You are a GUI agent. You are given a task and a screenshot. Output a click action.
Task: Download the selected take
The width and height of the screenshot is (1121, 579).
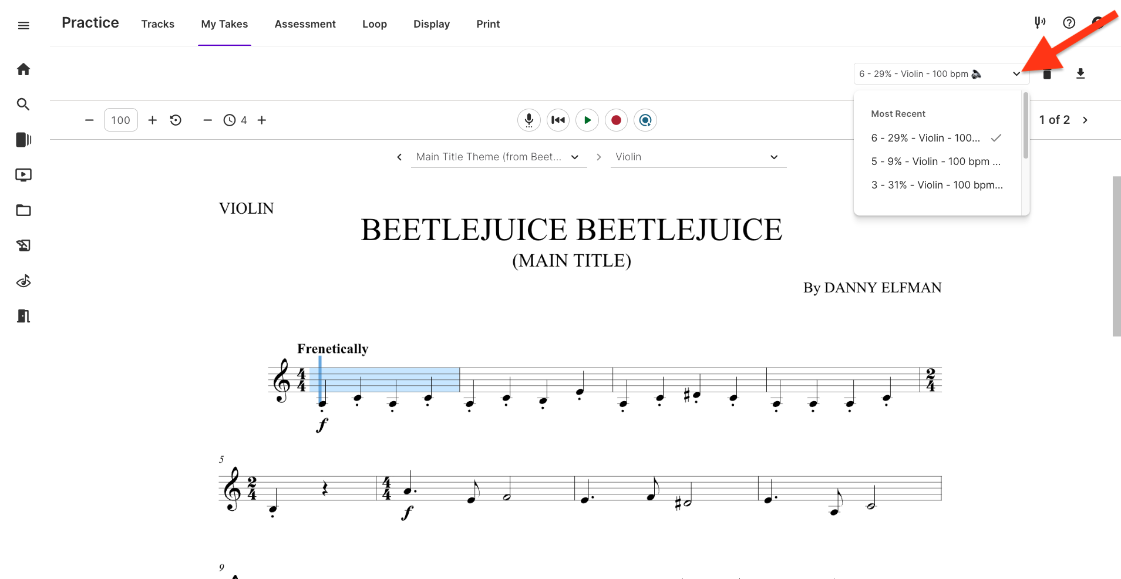pos(1080,73)
